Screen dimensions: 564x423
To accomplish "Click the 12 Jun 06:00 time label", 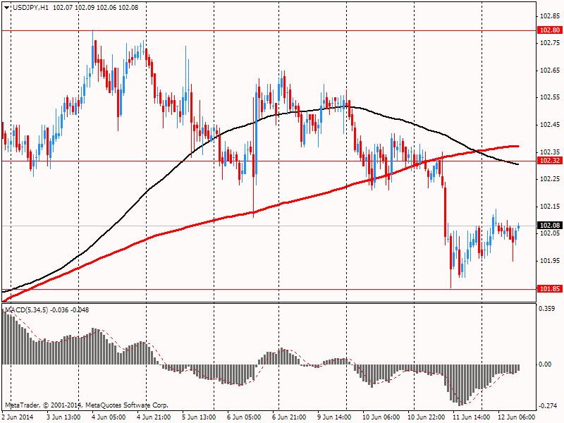I will pos(516,417).
